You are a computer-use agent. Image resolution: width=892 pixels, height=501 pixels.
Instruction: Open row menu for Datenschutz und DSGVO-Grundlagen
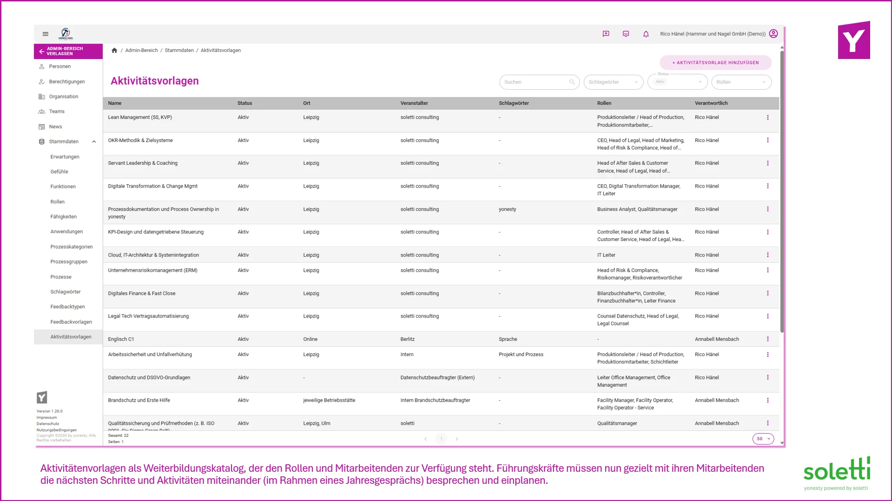[767, 377]
